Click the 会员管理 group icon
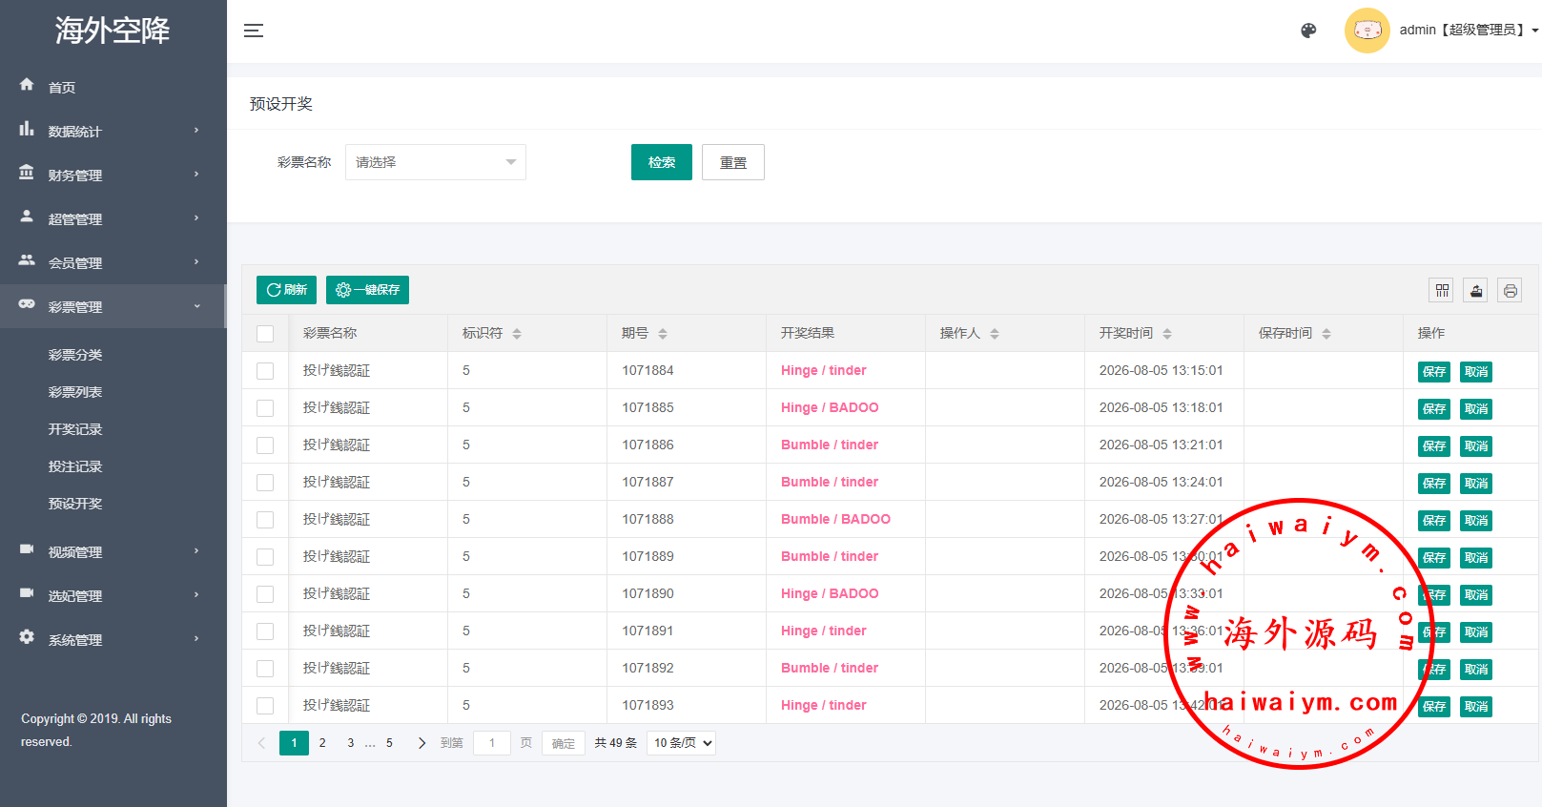This screenshot has height=807, width=1542. tap(27, 260)
